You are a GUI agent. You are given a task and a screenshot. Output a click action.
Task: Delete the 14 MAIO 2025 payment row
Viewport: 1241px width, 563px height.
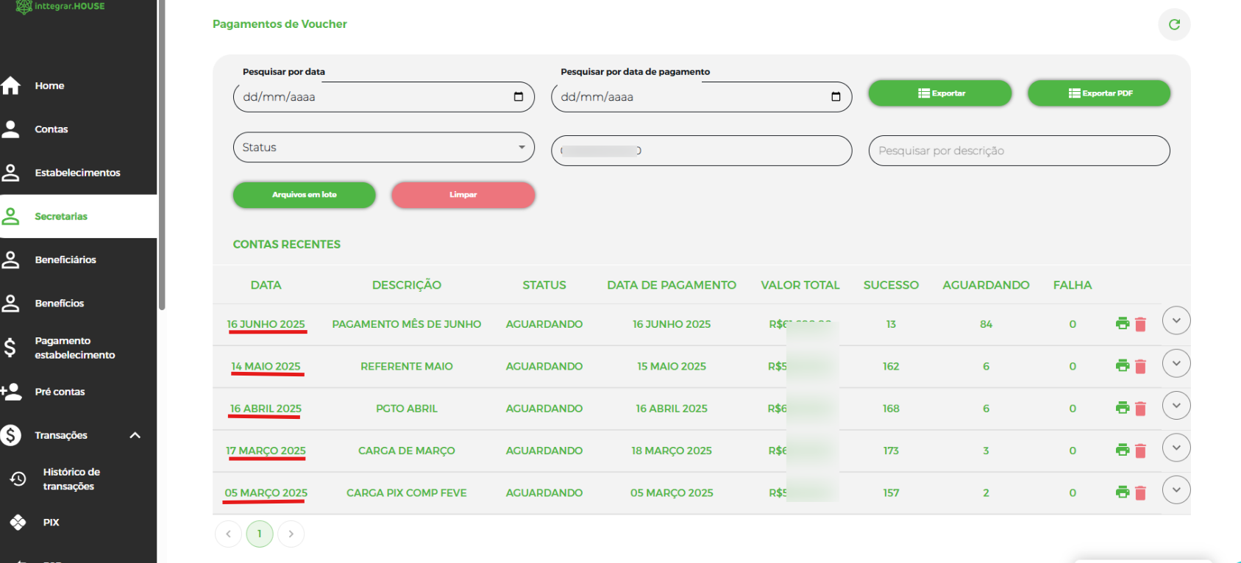[1140, 366]
